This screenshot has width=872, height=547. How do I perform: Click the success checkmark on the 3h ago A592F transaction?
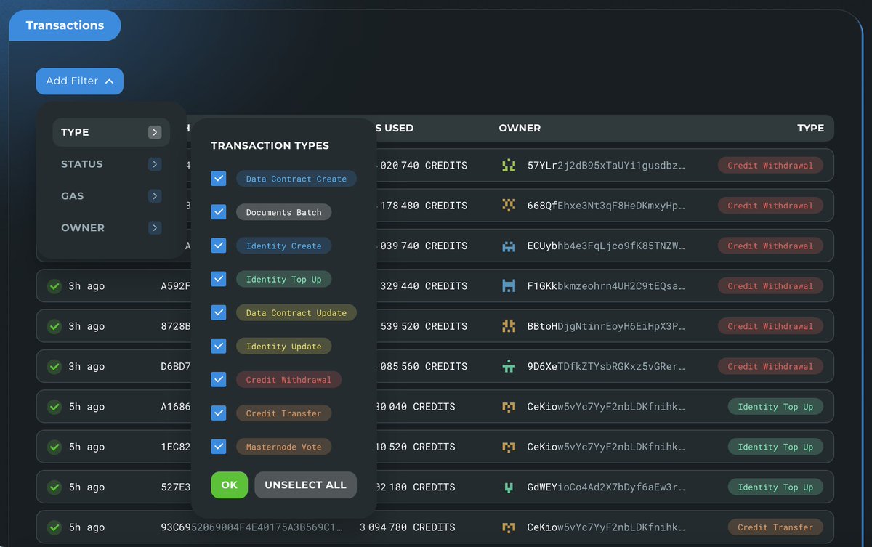pos(54,285)
